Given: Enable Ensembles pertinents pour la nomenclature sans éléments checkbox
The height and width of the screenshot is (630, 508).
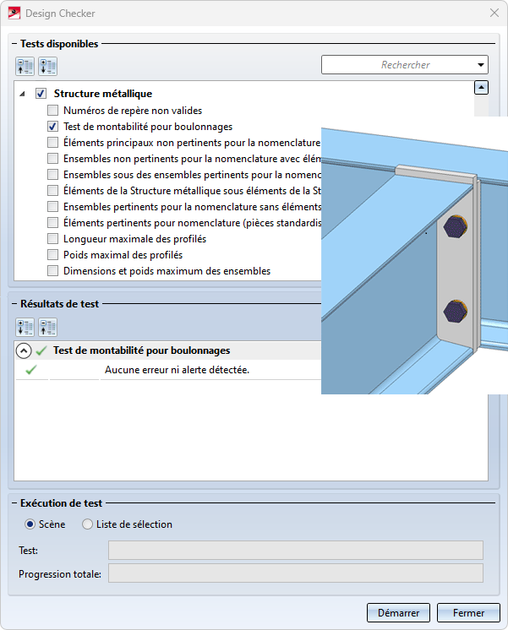Looking at the screenshot, I should (52, 207).
